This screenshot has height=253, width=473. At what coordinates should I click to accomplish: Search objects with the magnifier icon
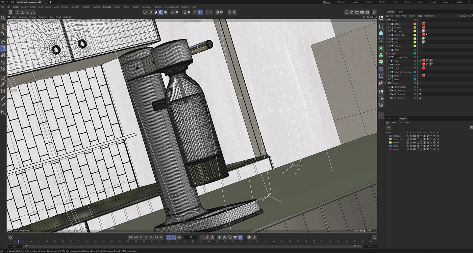[460, 16]
